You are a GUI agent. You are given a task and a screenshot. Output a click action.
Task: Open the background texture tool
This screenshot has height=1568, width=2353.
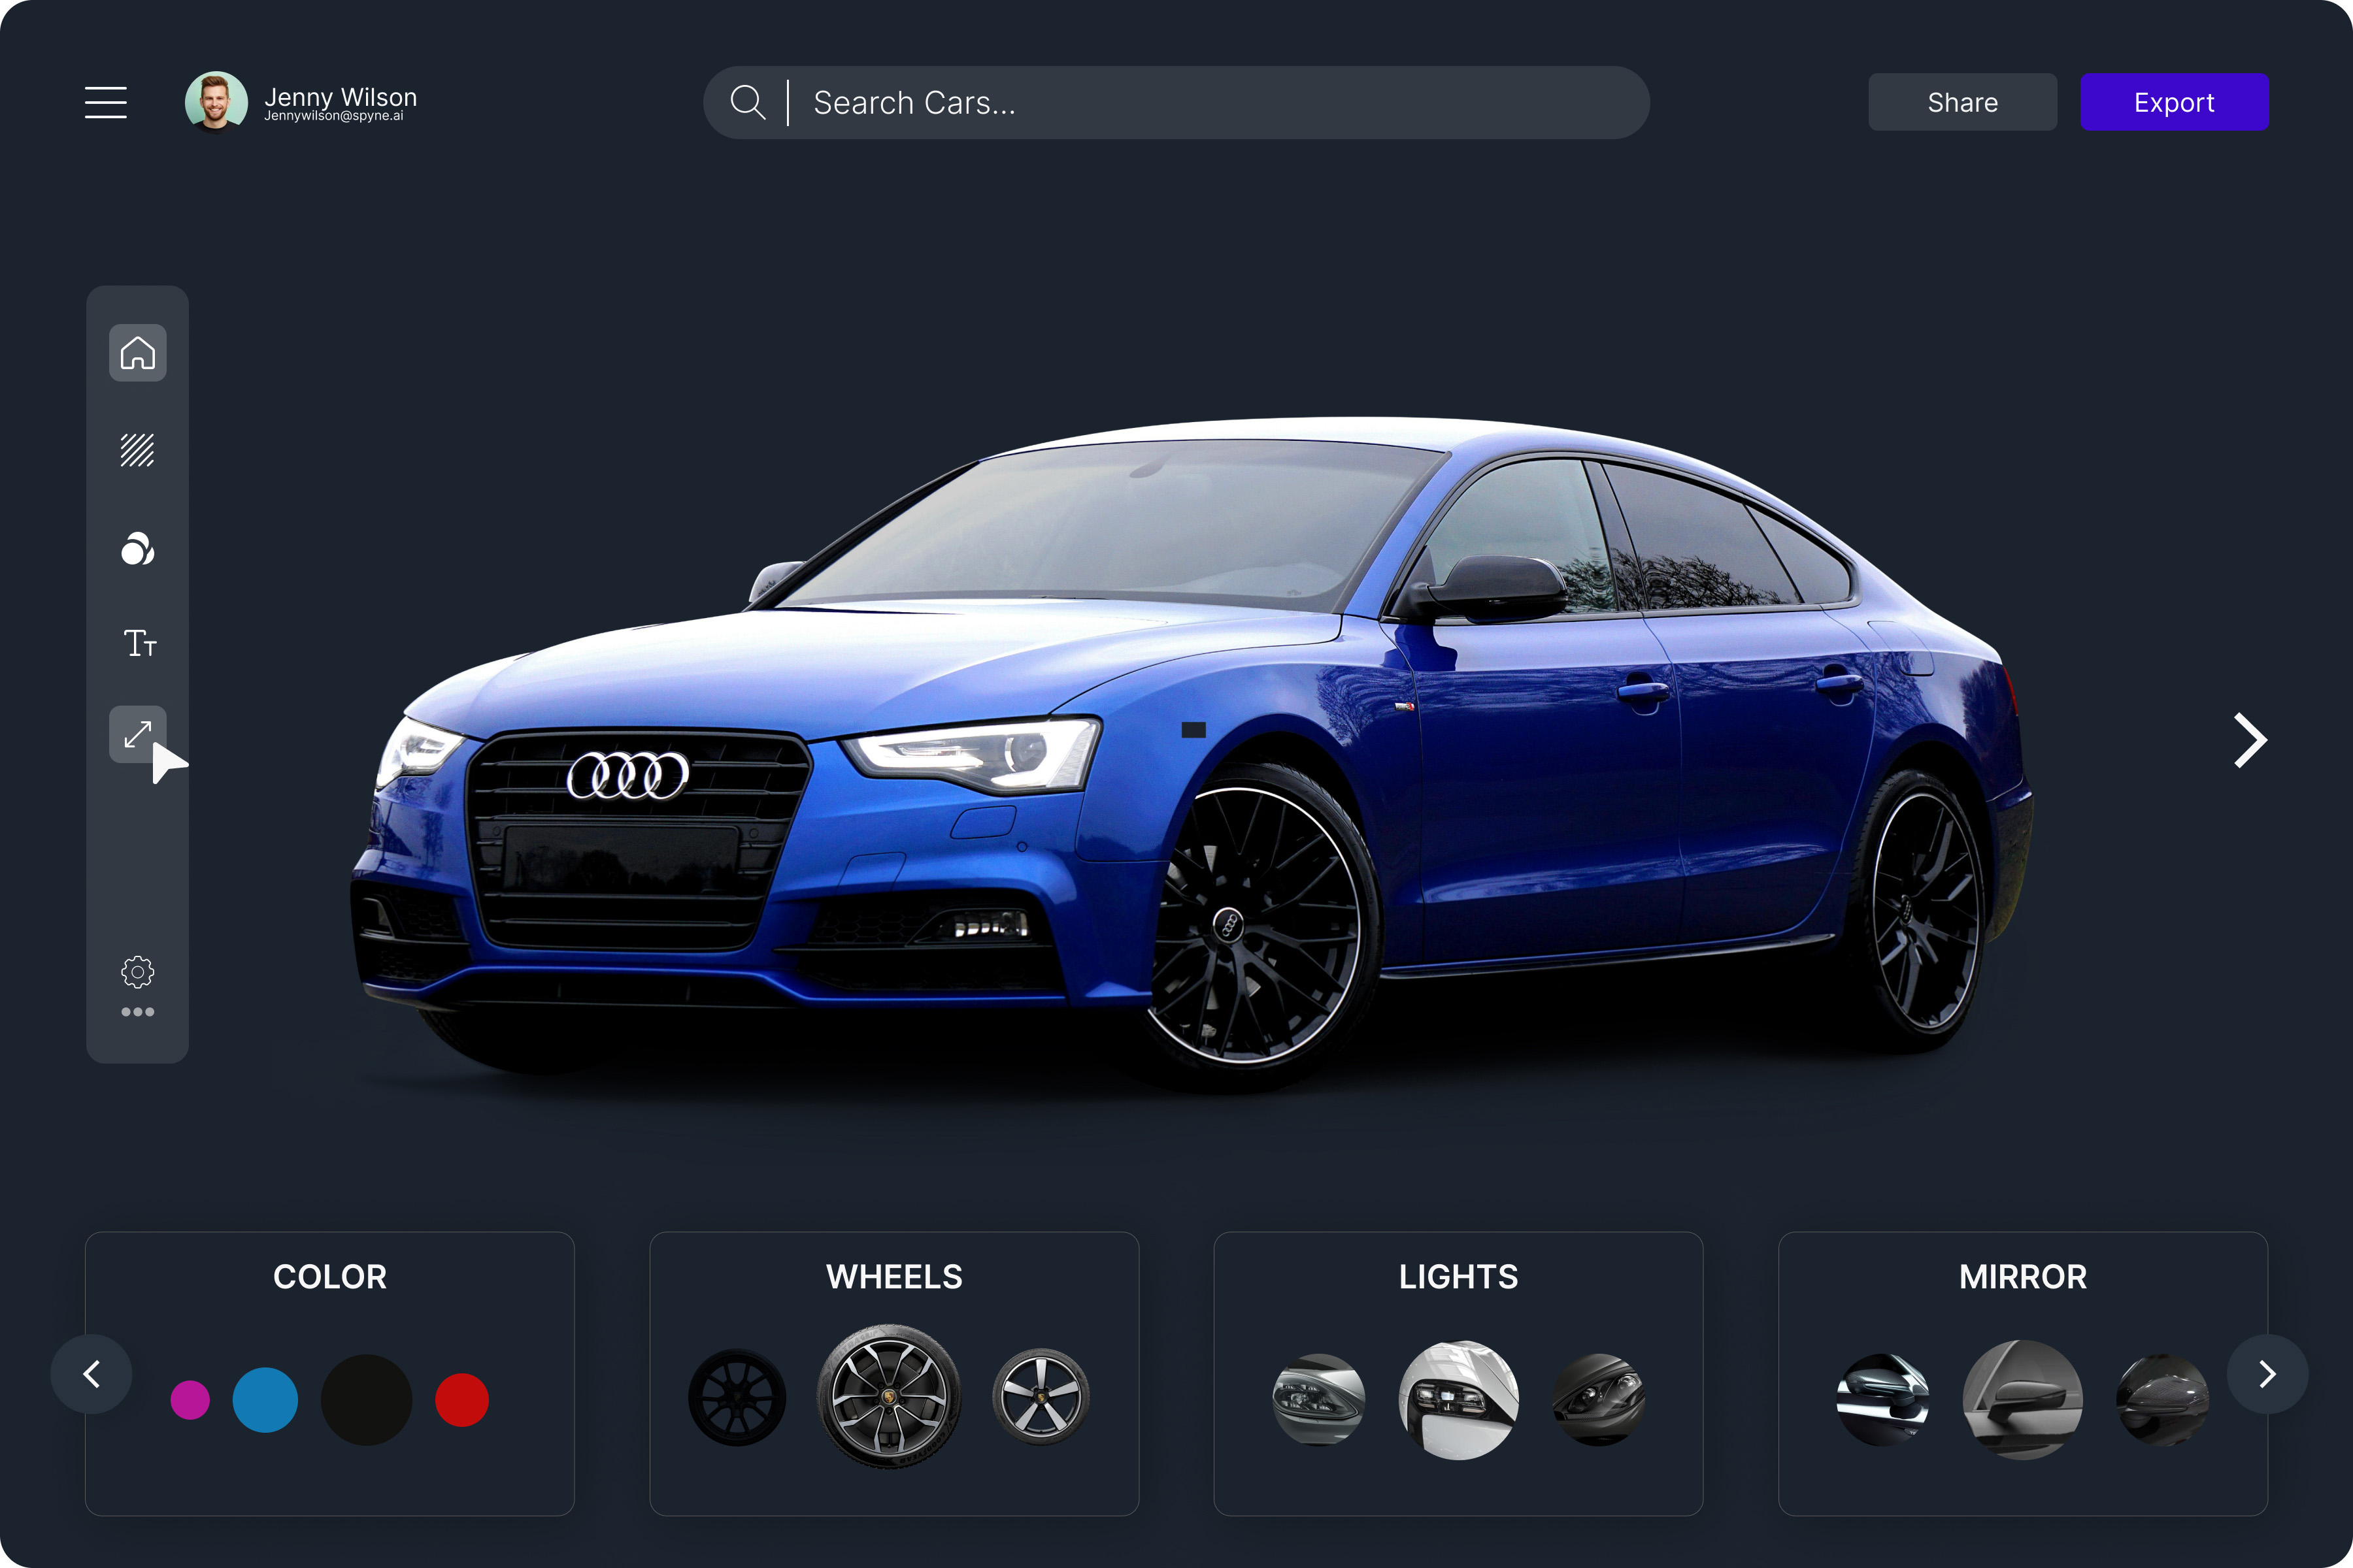(x=137, y=450)
